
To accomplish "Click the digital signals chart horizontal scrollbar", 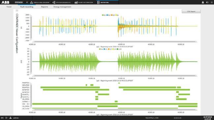I will pyautogui.click(x=115, y=109).
